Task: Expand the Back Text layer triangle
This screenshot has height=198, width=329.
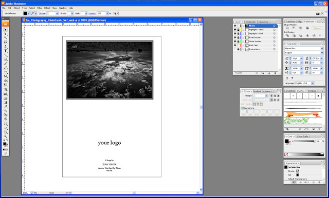Action: point(243,45)
